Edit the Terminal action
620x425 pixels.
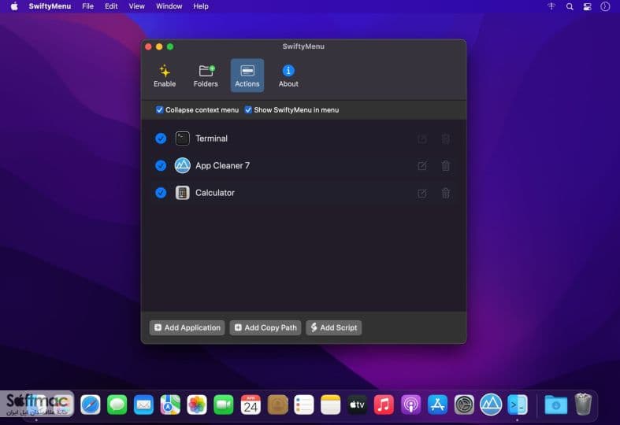[422, 139]
